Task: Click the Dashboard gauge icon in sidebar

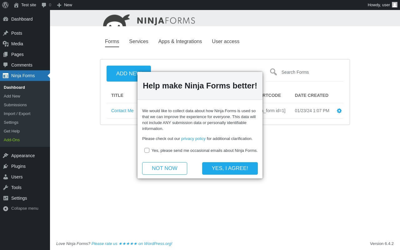Action: pos(6,19)
